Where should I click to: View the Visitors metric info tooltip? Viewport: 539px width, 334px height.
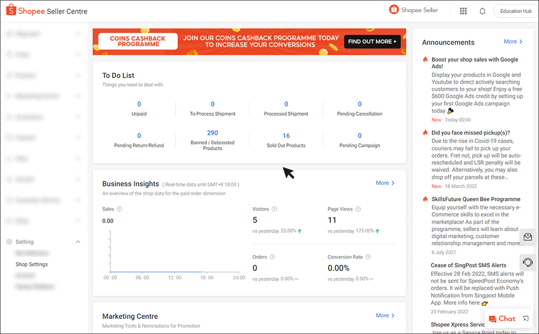point(274,209)
